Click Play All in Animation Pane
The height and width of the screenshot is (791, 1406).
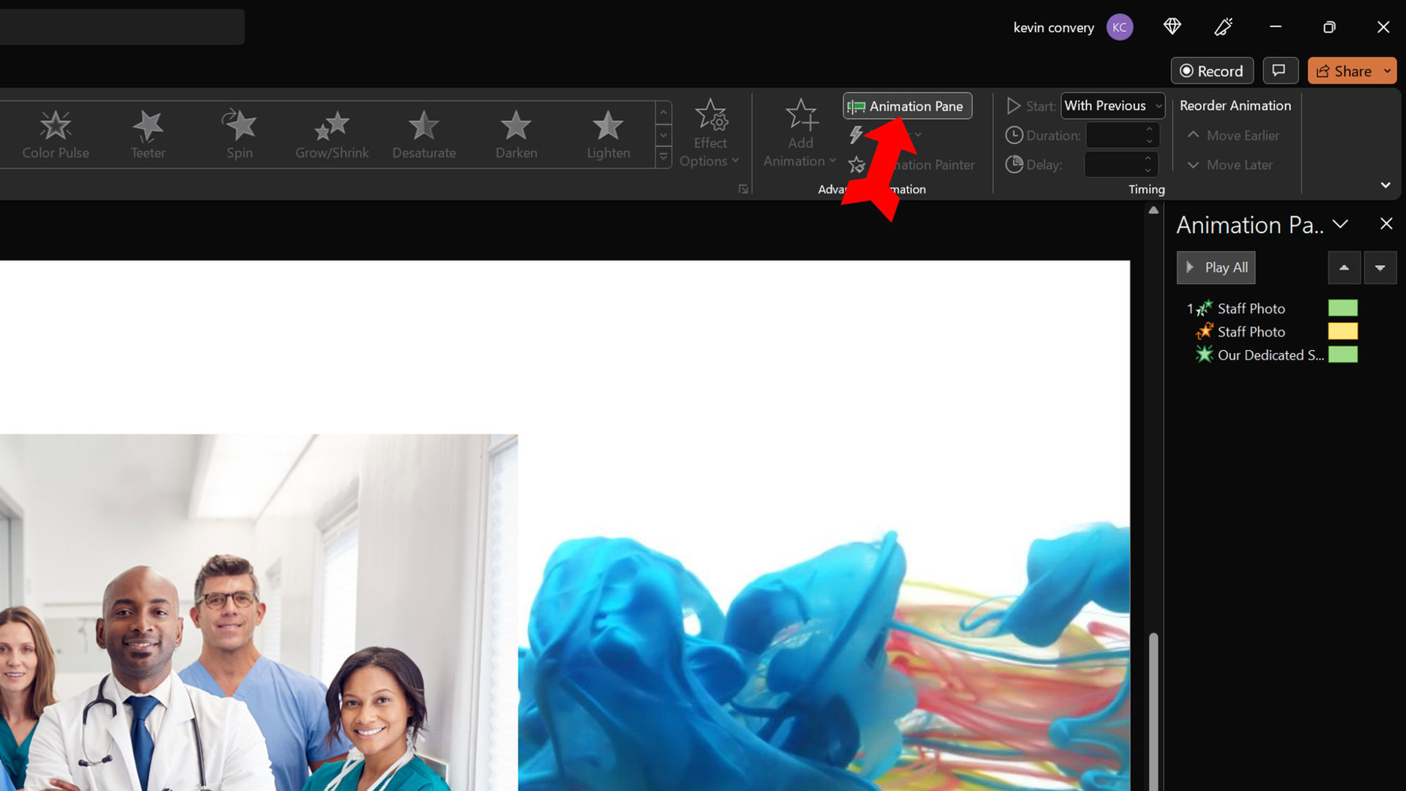click(x=1216, y=268)
